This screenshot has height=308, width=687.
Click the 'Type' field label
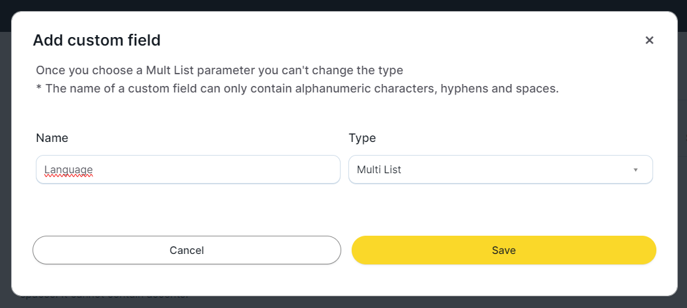(x=362, y=138)
